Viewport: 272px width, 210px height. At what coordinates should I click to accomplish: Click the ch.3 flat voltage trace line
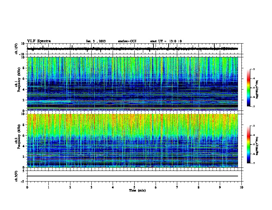(x=132, y=176)
